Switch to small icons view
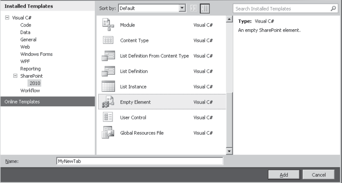The height and width of the screenshot is (183, 342). tap(194, 8)
